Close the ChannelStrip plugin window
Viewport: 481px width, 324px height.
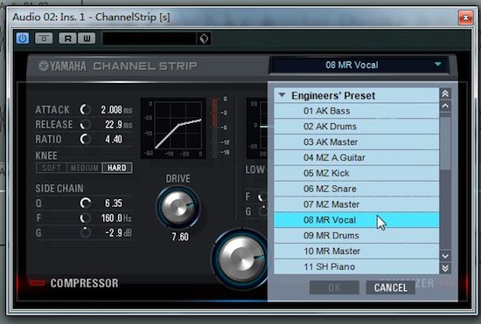click(x=465, y=17)
